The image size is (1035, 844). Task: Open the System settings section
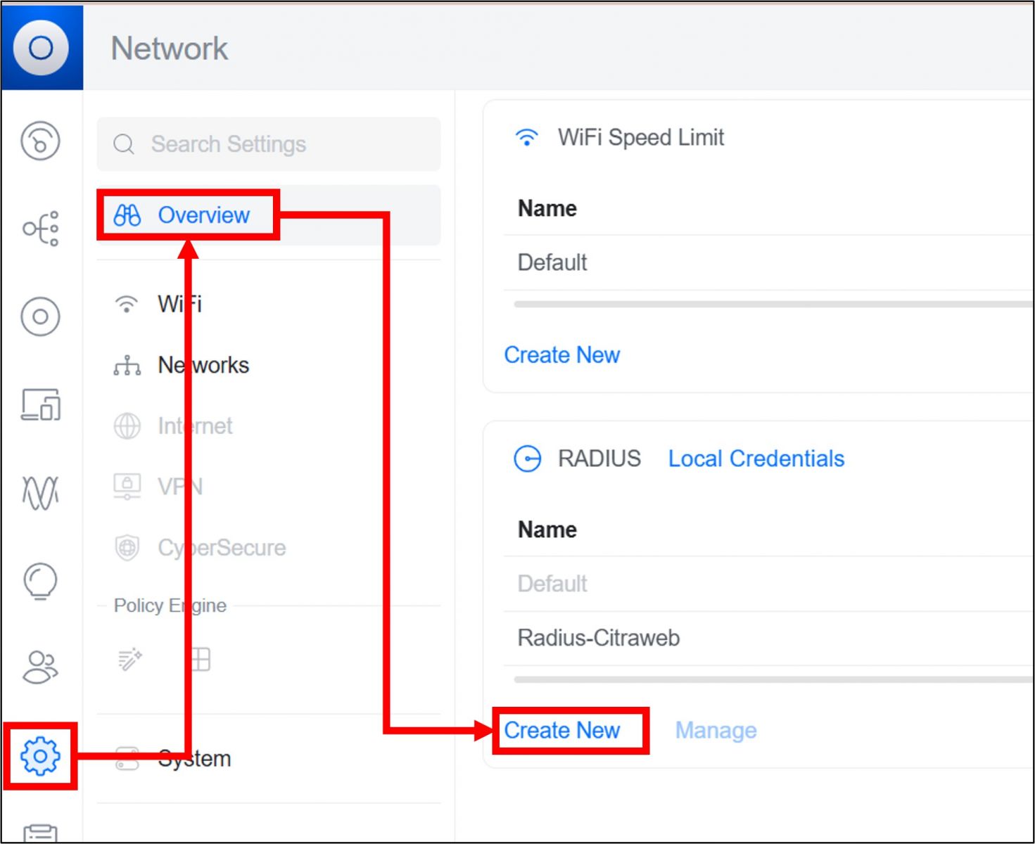click(194, 759)
